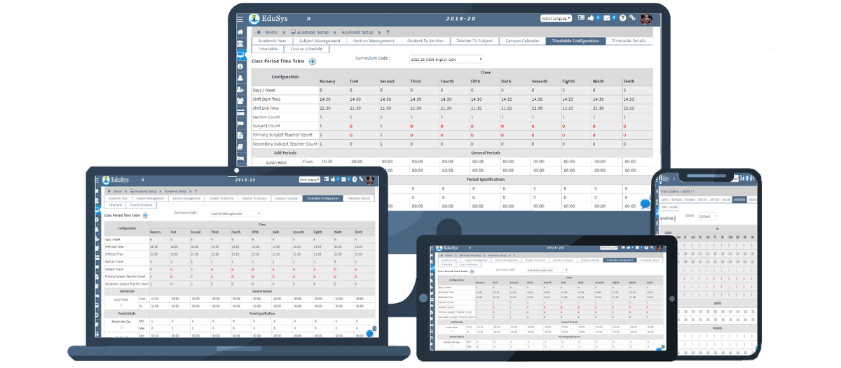This screenshot has height=368, width=841.
Task: Expand the double-arrow beside EduSys logo on monitor
Action: point(308,18)
